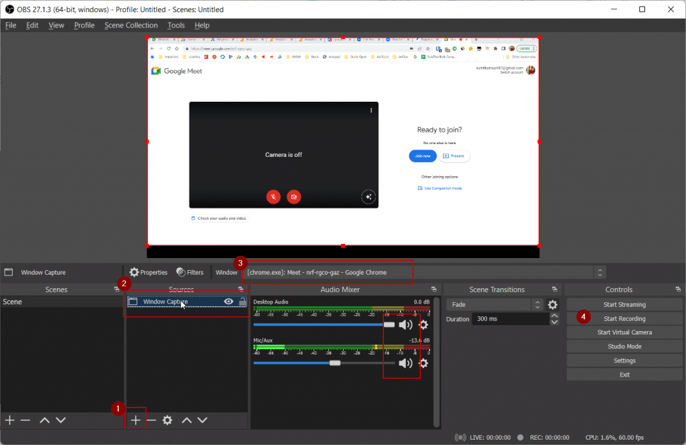Screen dimensions: 686x445
Task: Open Desktop Audio settings gear
Action: coord(423,324)
